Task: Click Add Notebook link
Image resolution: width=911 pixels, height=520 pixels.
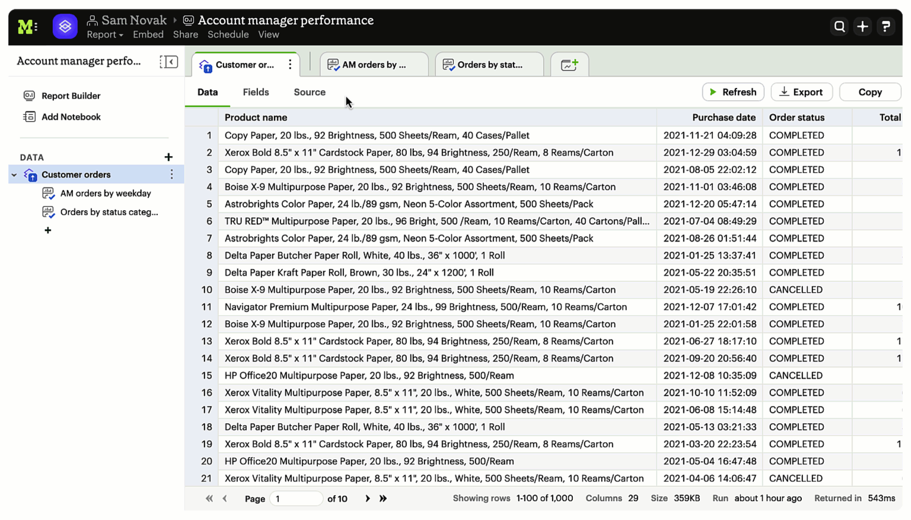Action: point(71,118)
